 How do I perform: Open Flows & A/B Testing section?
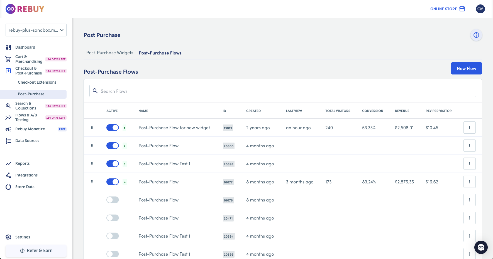[26, 117]
